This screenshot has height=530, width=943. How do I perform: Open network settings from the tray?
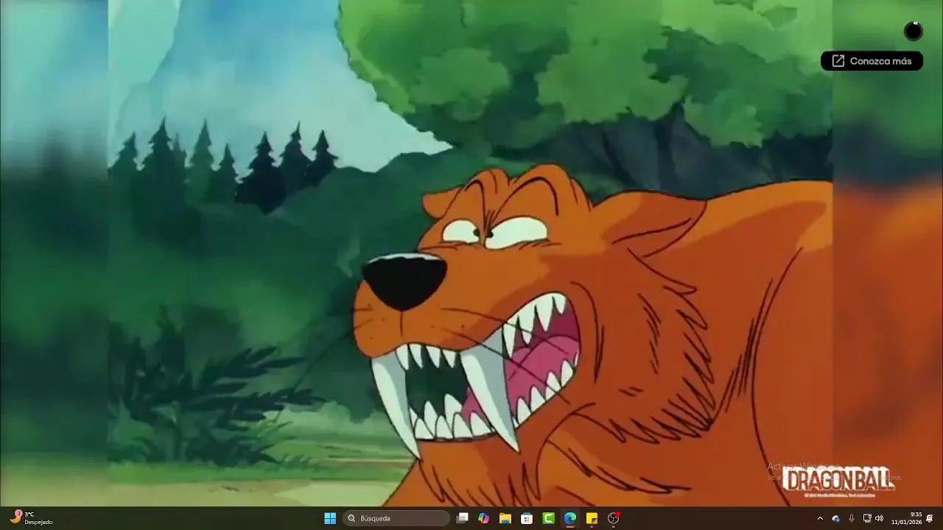tap(867, 518)
